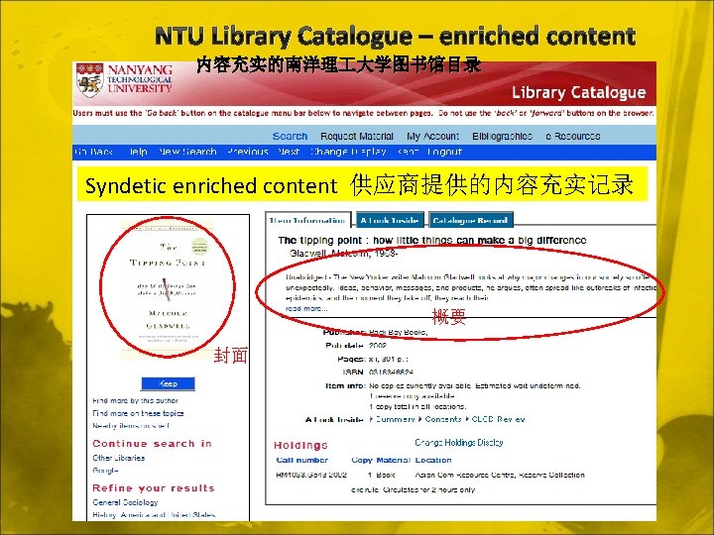The image size is (714, 535).
Task: Click Asian Com Resource Centre location
Action: pyautogui.click(x=500, y=475)
